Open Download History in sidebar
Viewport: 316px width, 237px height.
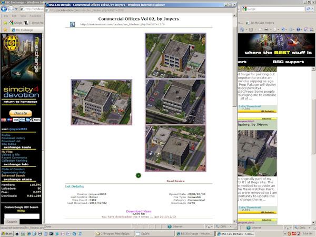tap(13, 138)
